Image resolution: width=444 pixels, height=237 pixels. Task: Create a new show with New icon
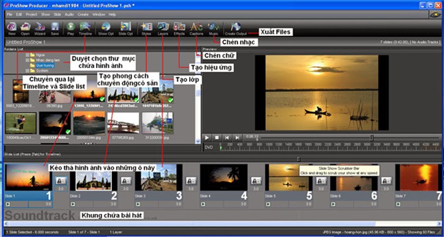[x=12, y=29]
